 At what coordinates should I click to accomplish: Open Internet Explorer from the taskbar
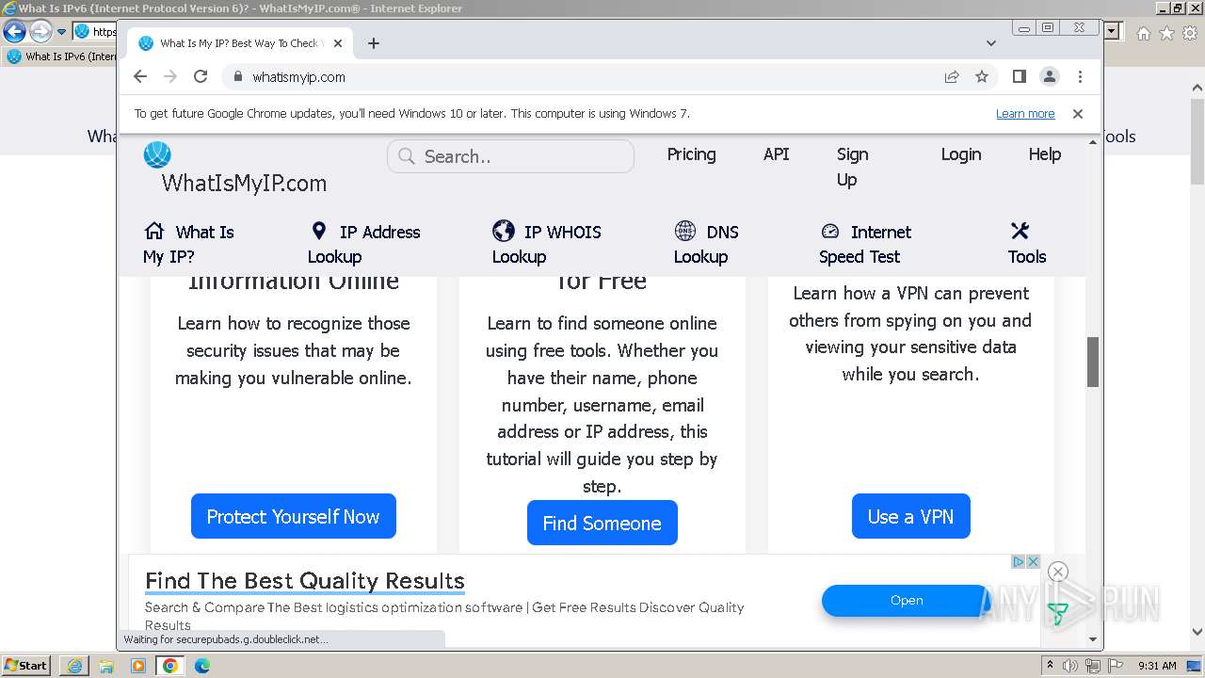[74, 666]
